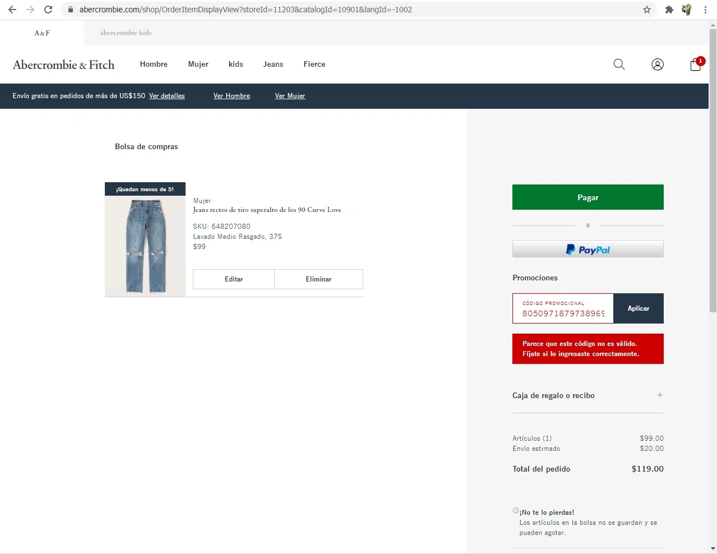The image size is (717, 554).
Task: Reload the page with the refresh icon
Action: tap(48, 10)
